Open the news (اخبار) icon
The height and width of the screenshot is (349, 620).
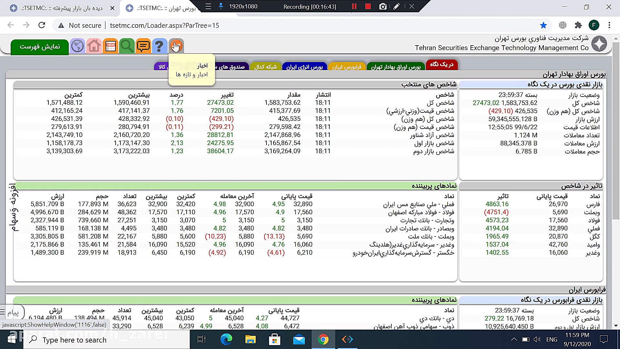tap(176, 46)
